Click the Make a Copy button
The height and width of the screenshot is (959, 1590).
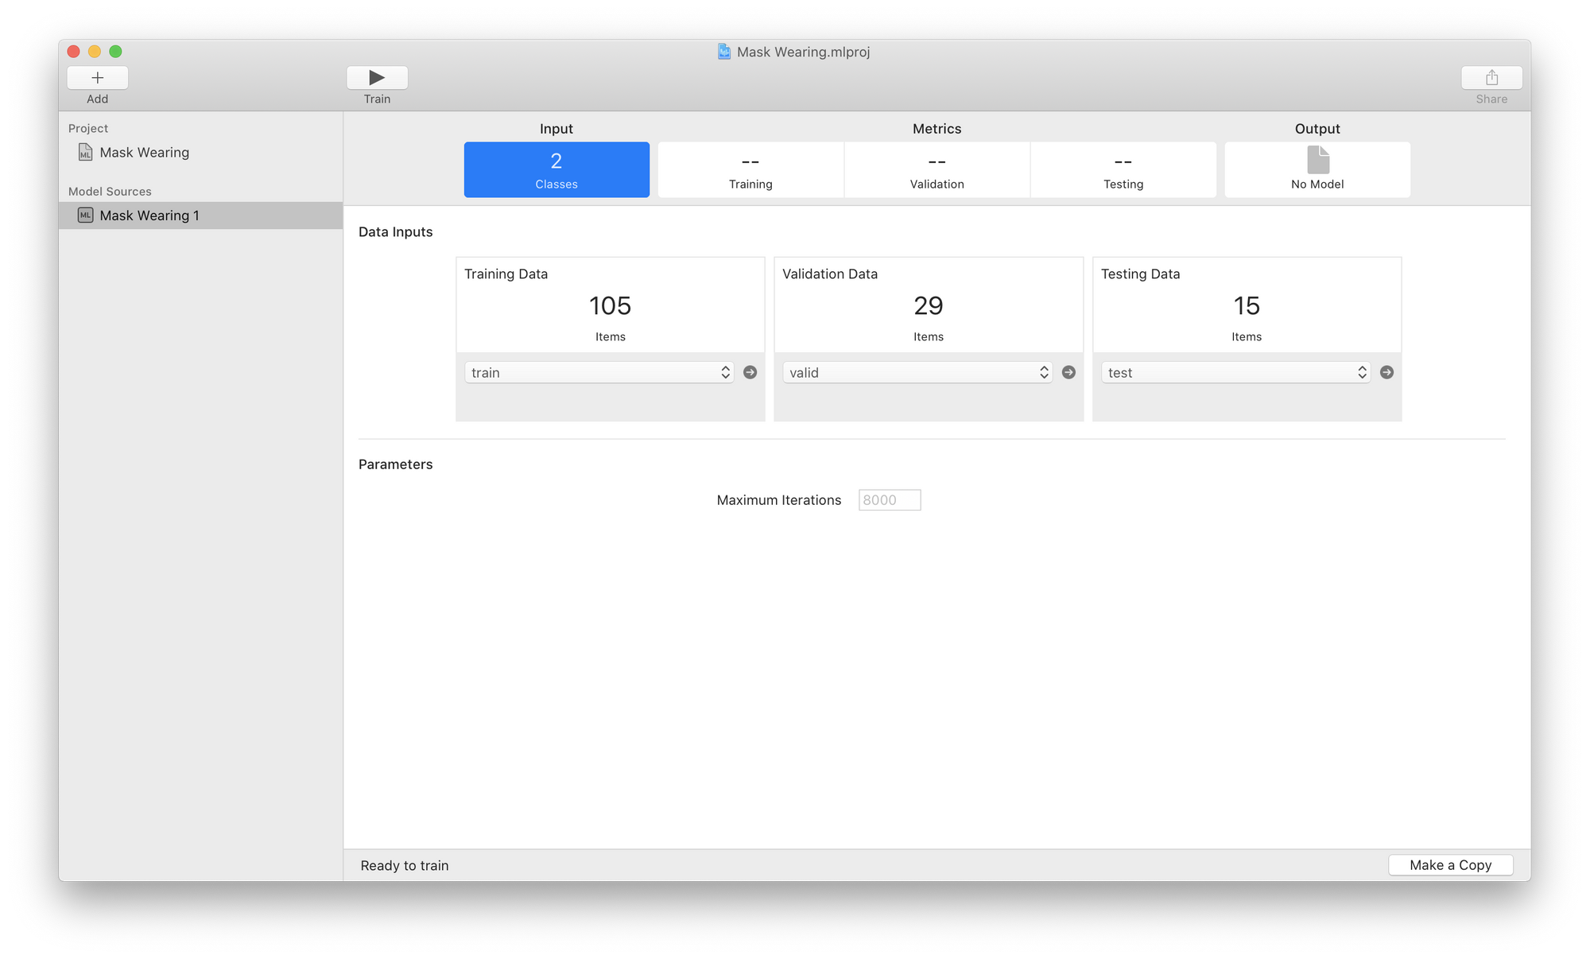pos(1450,865)
